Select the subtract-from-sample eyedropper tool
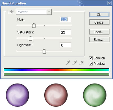Screen dimensions: 113x110 point(81,63)
